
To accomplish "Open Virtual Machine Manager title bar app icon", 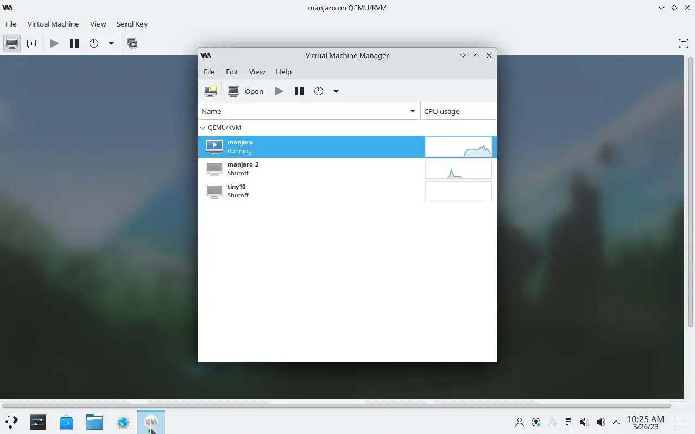I will (x=206, y=55).
